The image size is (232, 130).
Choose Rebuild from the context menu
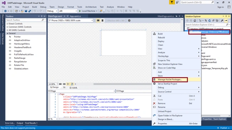tap(161, 37)
